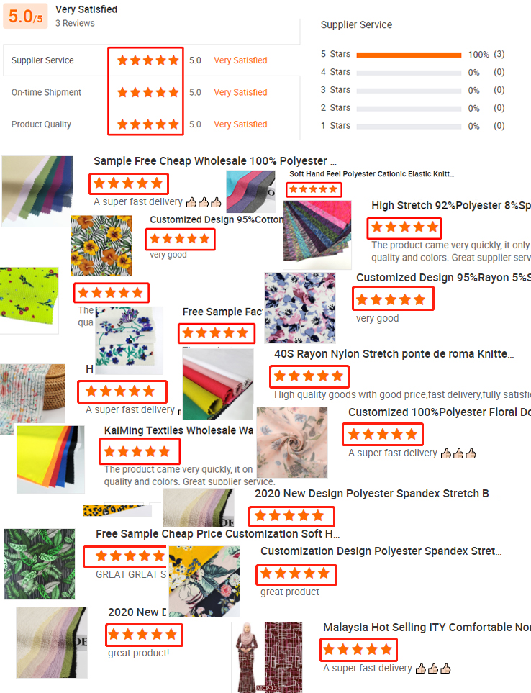Image resolution: width=531 pixels, height=693 pixels.
Task: Click stars under Soft Hand Feel Polyester
Action: 314,189
